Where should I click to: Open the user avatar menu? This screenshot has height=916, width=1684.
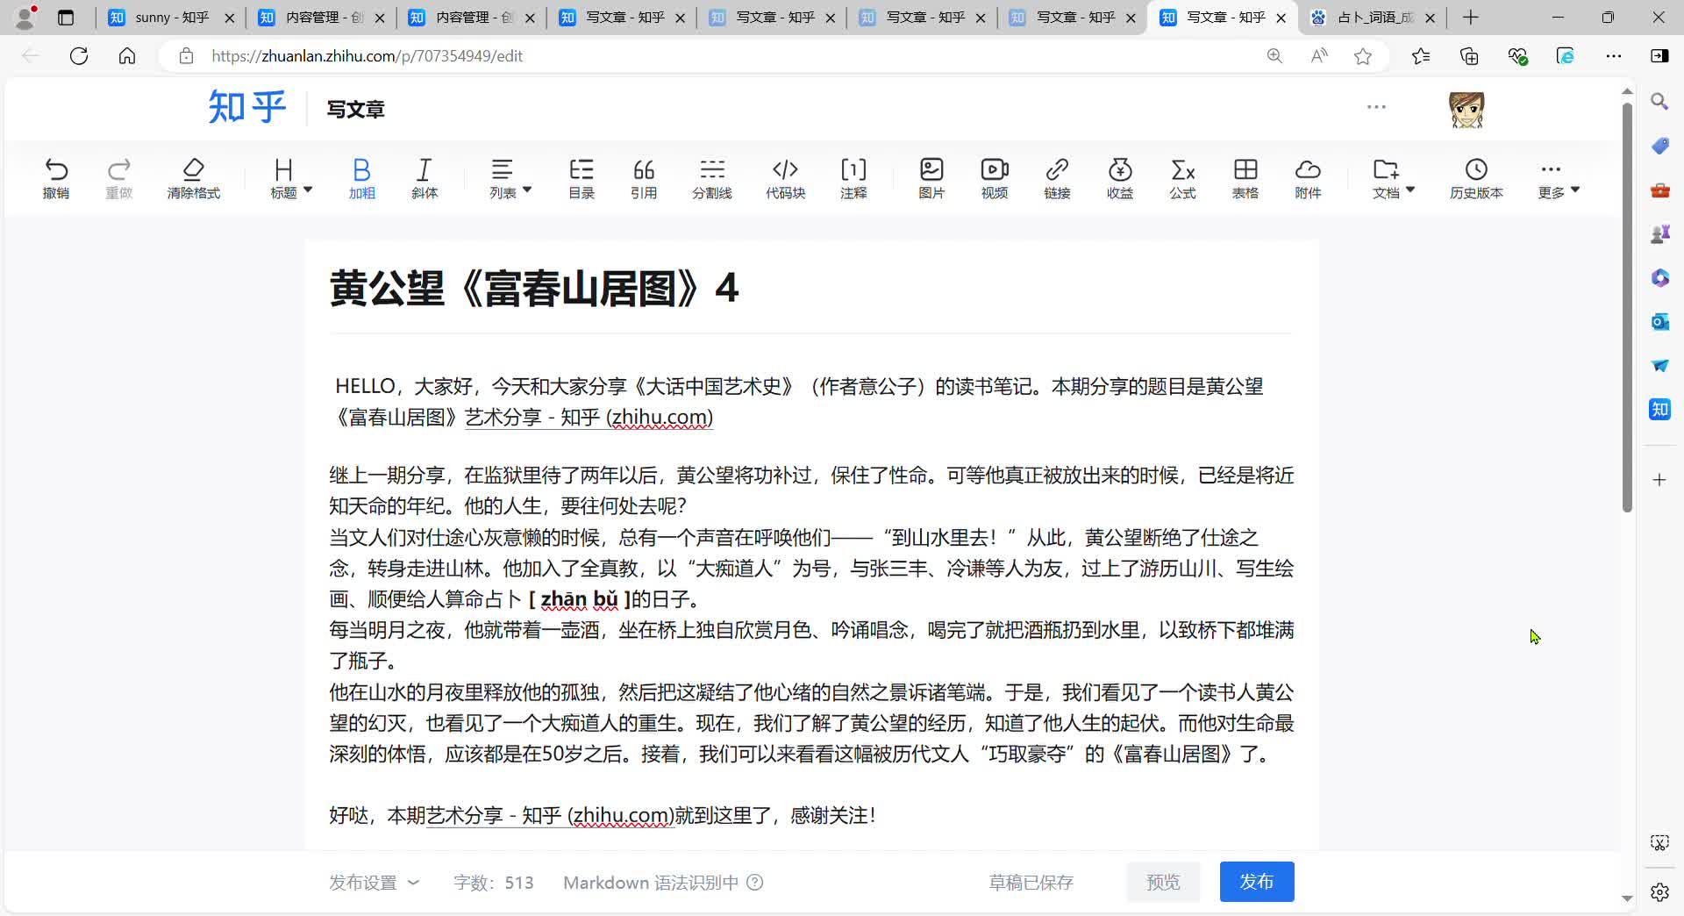pos(1466,110)
